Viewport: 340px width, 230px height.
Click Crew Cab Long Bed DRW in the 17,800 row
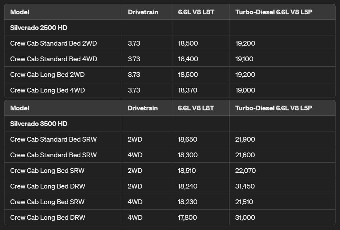pos(48,218)
